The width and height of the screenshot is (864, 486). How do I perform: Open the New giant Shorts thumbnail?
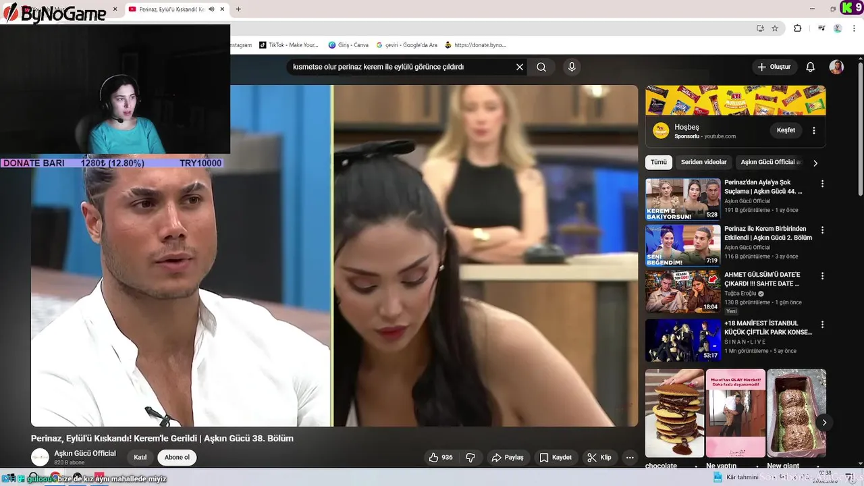point(796,413)
